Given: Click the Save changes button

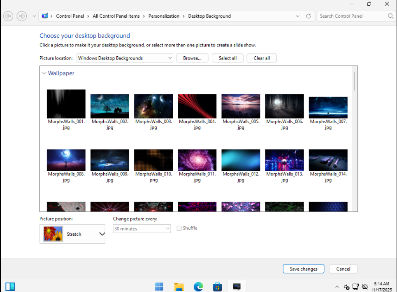Looking at the screenshot, I should click(x=303, y=269).
